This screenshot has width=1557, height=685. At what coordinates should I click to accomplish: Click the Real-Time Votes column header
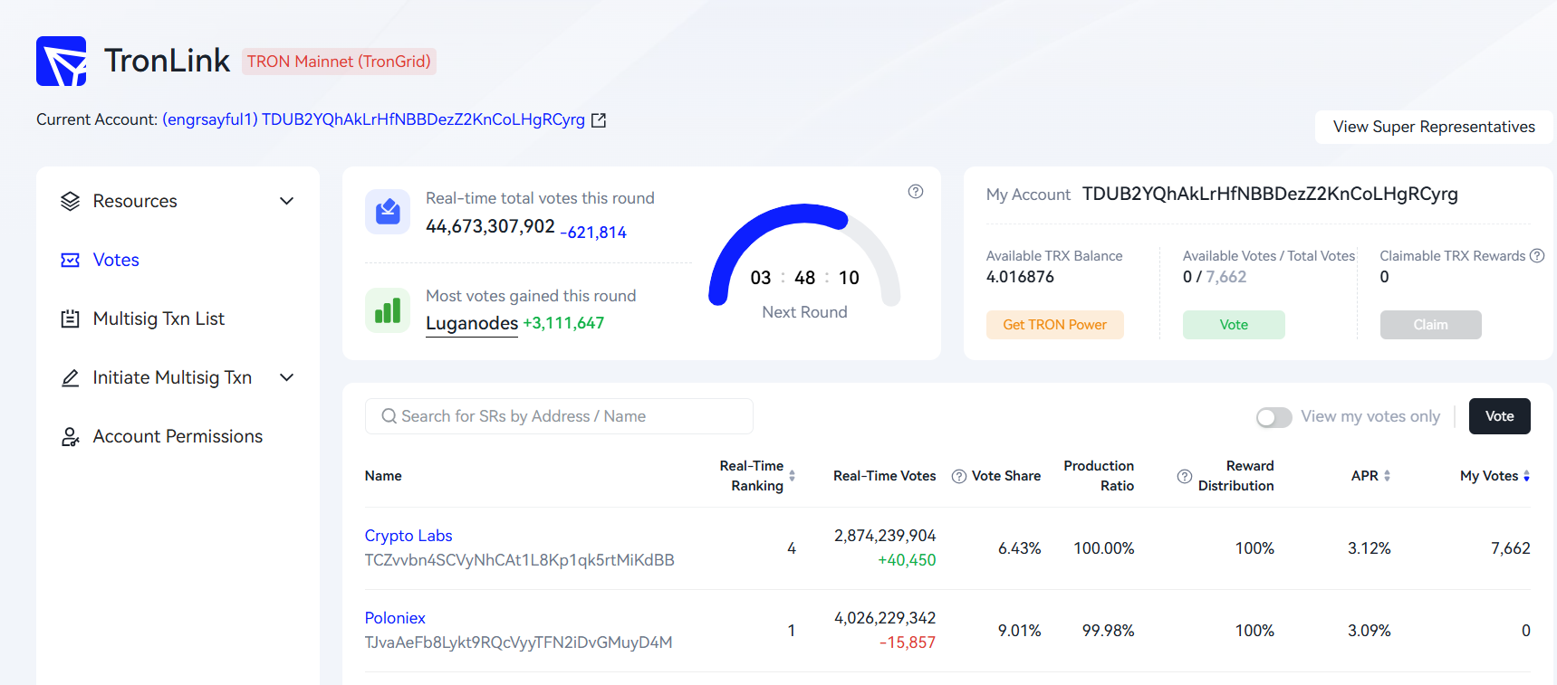(x=885, y=476)
